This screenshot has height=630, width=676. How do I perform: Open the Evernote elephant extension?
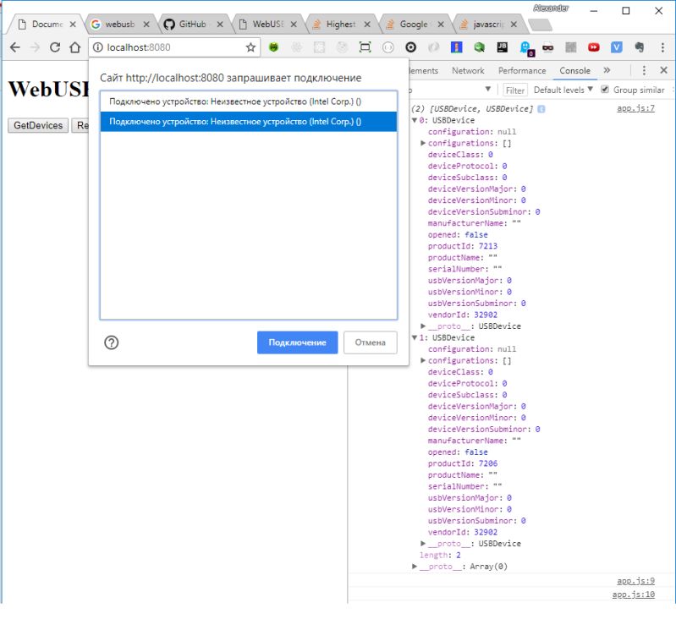[x=640, y=47]
